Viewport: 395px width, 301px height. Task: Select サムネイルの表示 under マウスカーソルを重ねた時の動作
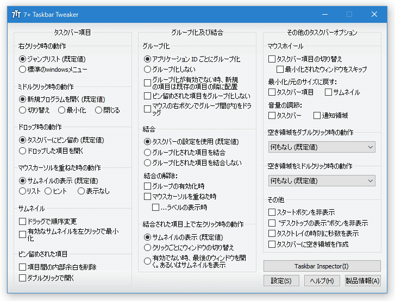pos(22,180)
